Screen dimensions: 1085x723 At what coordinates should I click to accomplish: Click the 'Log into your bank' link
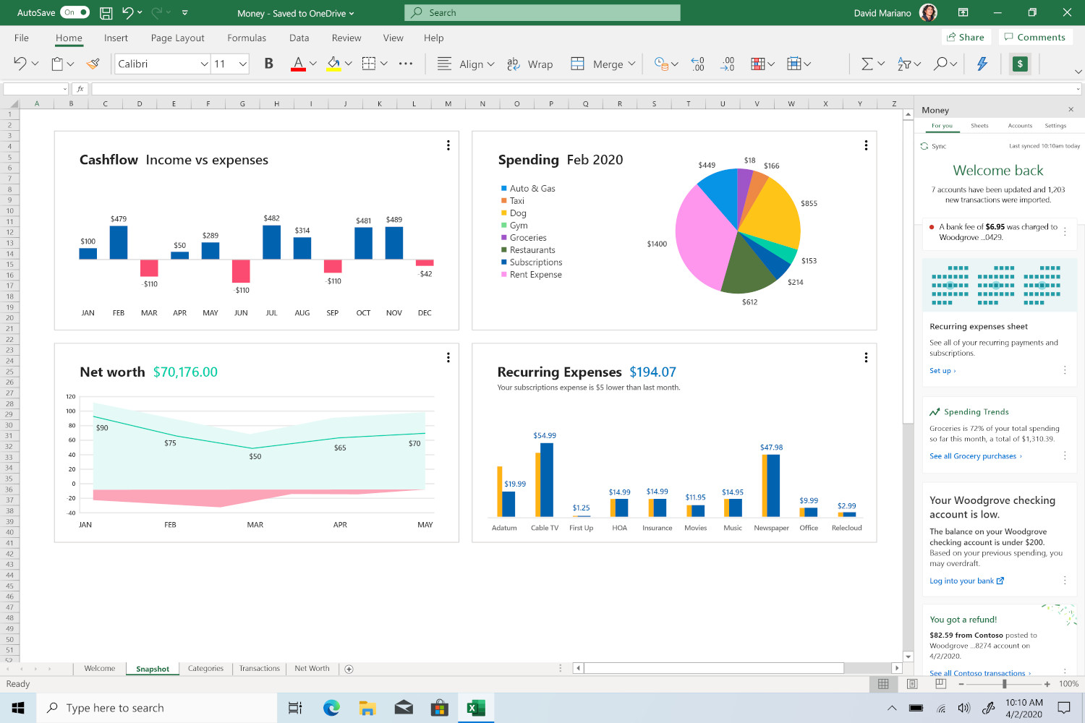click(966, 581)
